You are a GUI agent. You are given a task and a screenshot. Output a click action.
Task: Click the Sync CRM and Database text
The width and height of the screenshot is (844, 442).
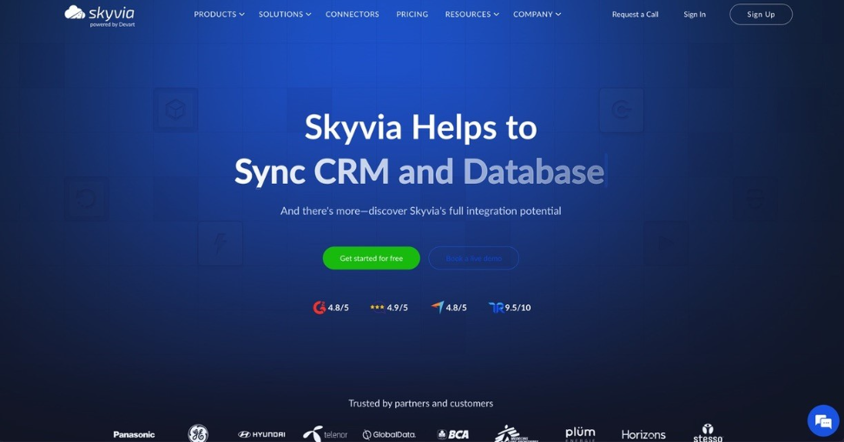pos(419,172)
